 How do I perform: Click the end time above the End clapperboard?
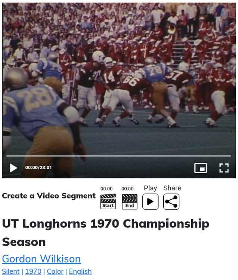pyautogui.click(x=127, y=189)
